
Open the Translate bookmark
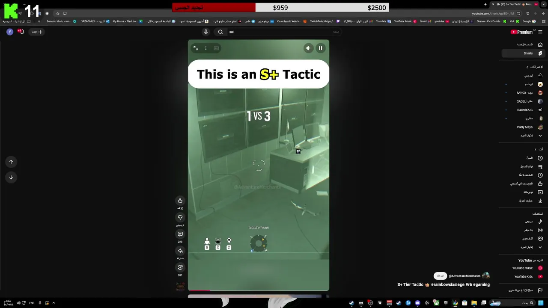tap(384, 21)
